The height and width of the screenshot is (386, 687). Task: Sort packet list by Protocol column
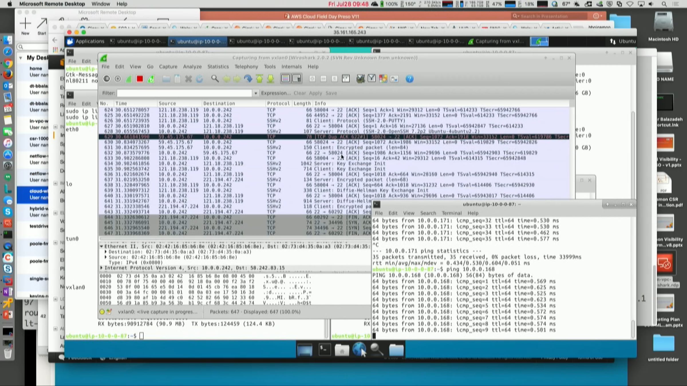[x=278, y=104]
